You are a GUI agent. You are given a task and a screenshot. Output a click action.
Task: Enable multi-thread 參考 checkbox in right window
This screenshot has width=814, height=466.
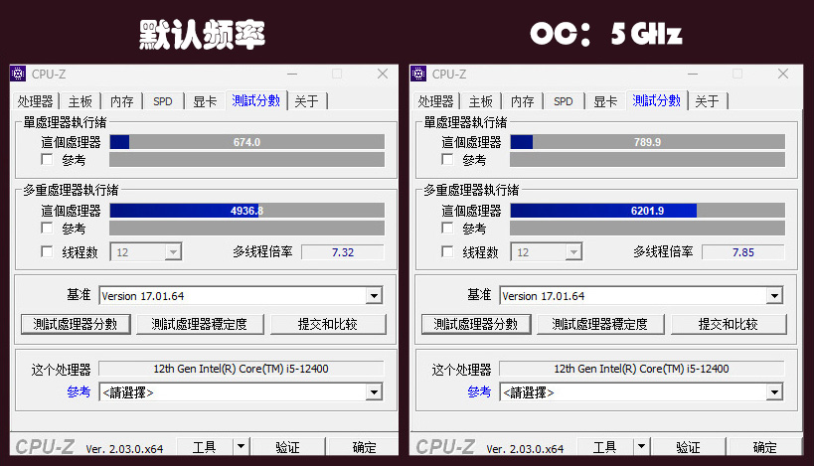[447, 228]
